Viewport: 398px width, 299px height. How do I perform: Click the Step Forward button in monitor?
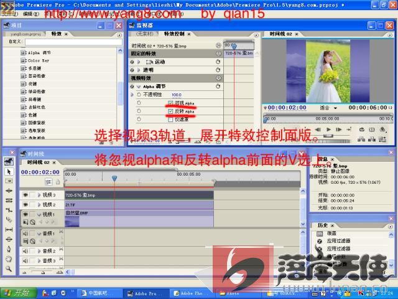[339, 130]
